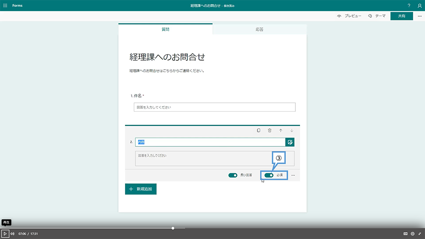Open the テーマ theme options
The image size is (425, 239).
coord(377,16)
